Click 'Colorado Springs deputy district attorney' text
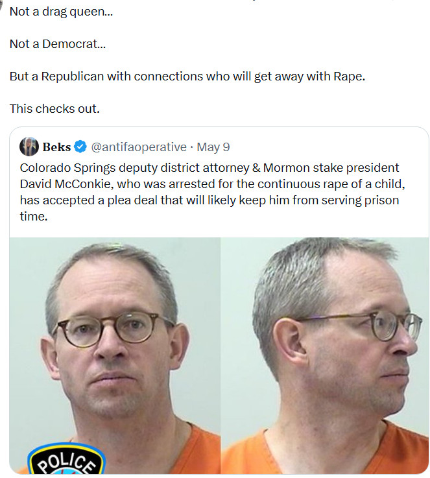This screenshot has height=478, width=430. point(135,168)
